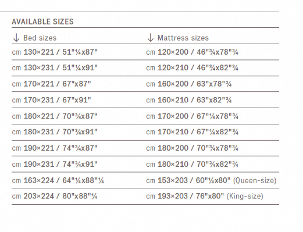Click the down arrow beside Bed sizes
This screenshot has width=303, height=232.
(x=16, y=38)
